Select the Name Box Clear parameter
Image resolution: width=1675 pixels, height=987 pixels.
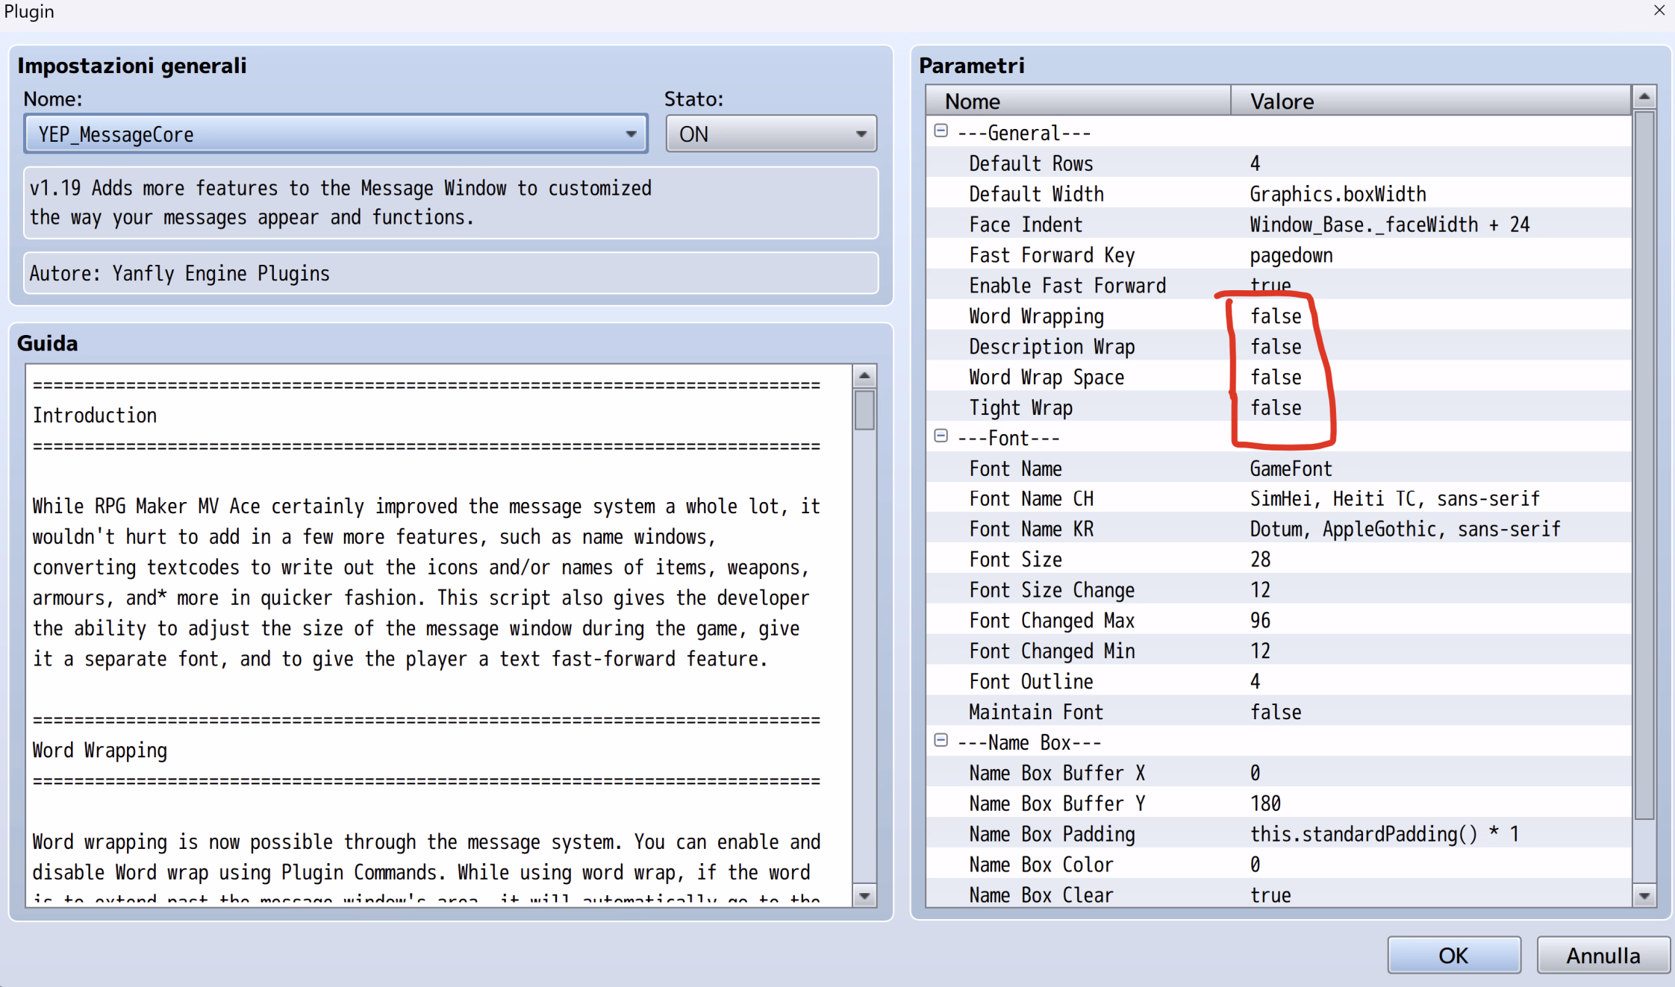click(1041, 895)
